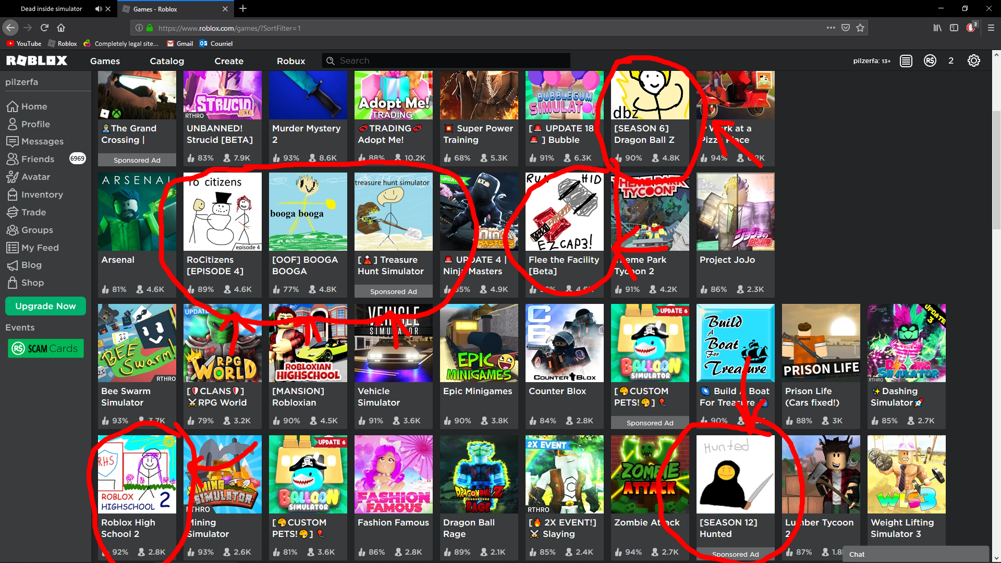Viewport: 1001px width, 563px height.
Task: Open the Friends sidebar icon
Action: point(13,159)
